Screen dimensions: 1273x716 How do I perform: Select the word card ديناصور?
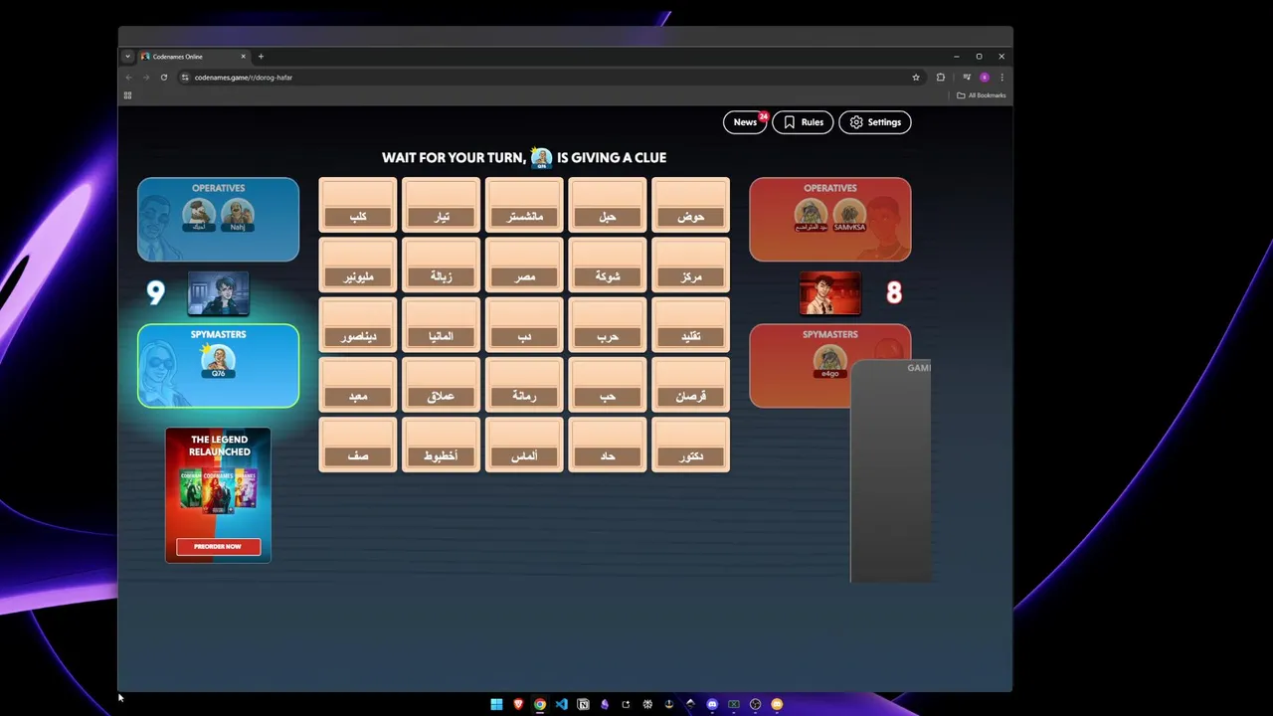[358, 324]
